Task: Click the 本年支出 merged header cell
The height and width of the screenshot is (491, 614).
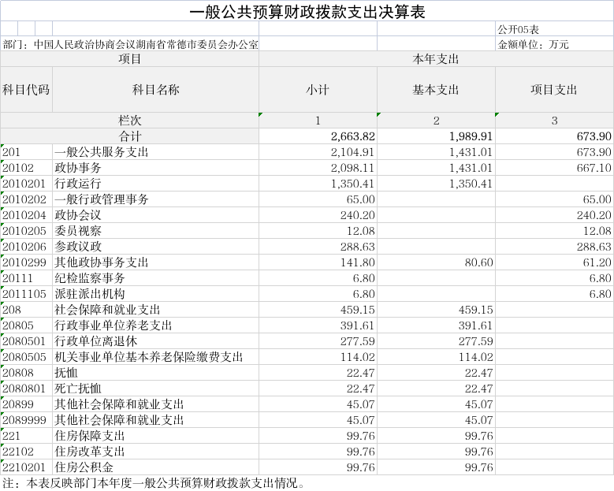Action: tap(436, 59)
